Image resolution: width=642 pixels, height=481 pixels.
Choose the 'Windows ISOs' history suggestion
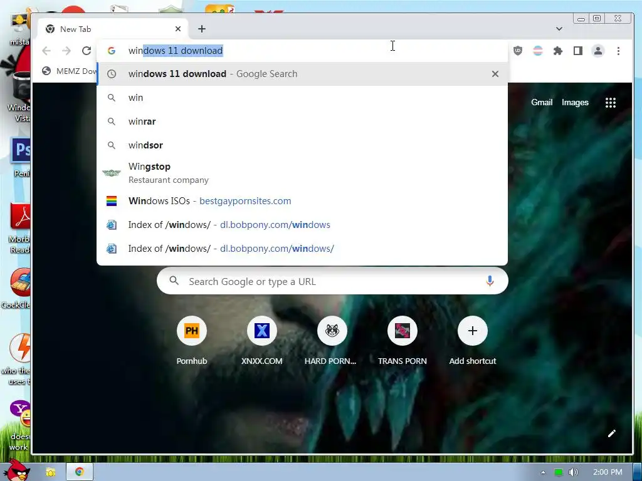(x=302, y=201)
